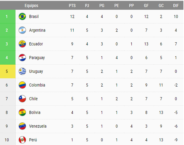Click the Ecuador flag icon
The image size is (184, 145).
tap(22, 44)
